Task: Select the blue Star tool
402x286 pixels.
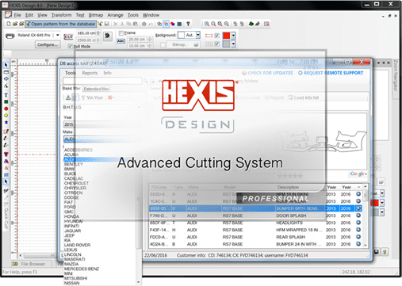Action: point(6,122)
